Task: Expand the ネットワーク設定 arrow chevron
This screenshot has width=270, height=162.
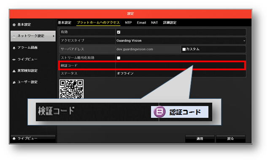Action: (x=54, y=36)
